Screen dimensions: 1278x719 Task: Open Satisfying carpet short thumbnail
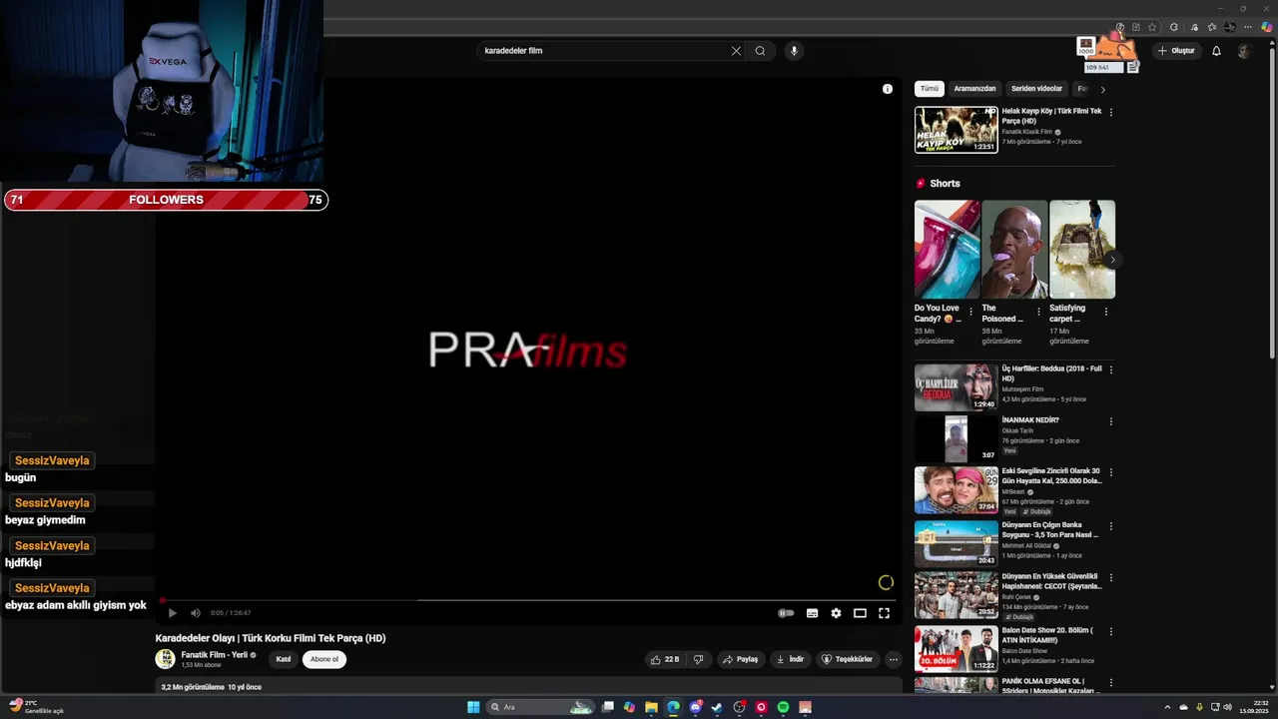1082,249
